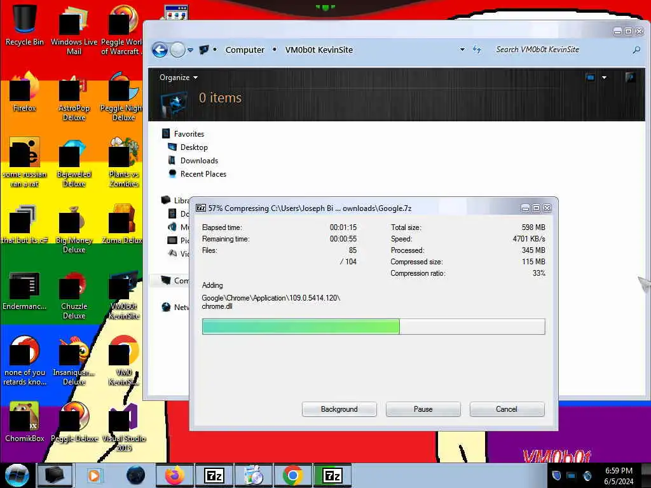The height and width of the screenshot is (488, 651).
Task: Select ChomikBox desktop icon
Action: (25, 423)
